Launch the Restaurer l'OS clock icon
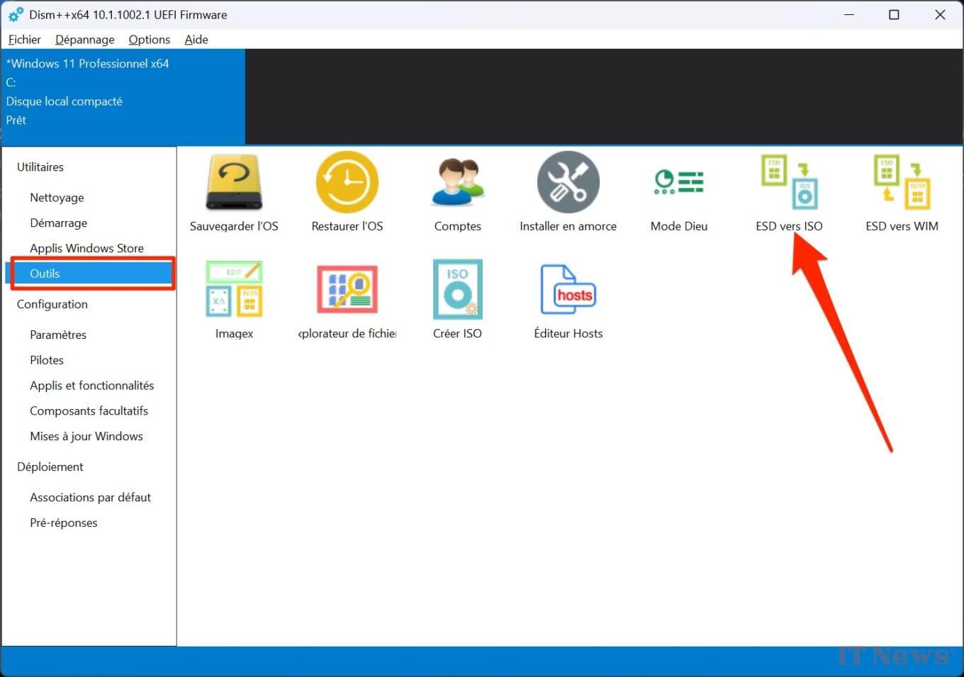The height and width of the screenshot is (677, 964). point(347,183)
